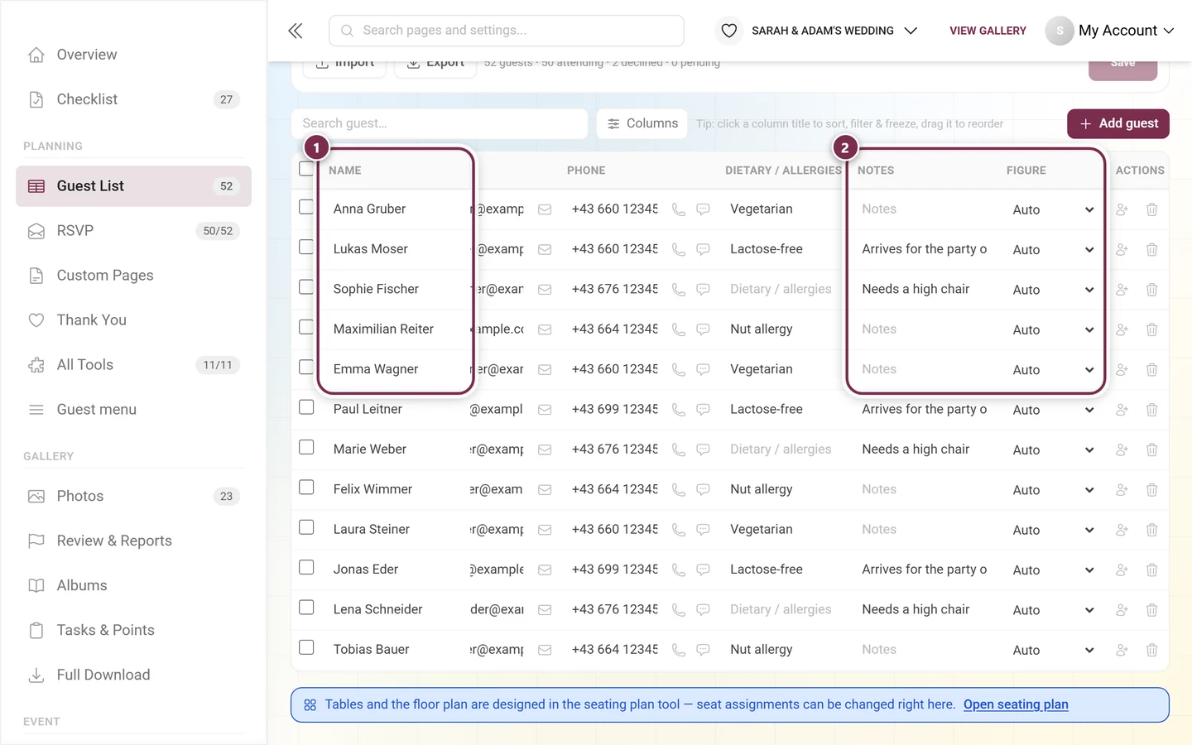Click the message icon for Felix Wimmer

[703, 490]
